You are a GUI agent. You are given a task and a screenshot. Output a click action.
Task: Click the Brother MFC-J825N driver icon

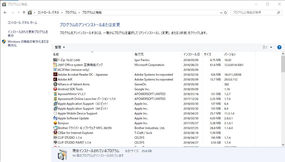click(x=55, y=128)
